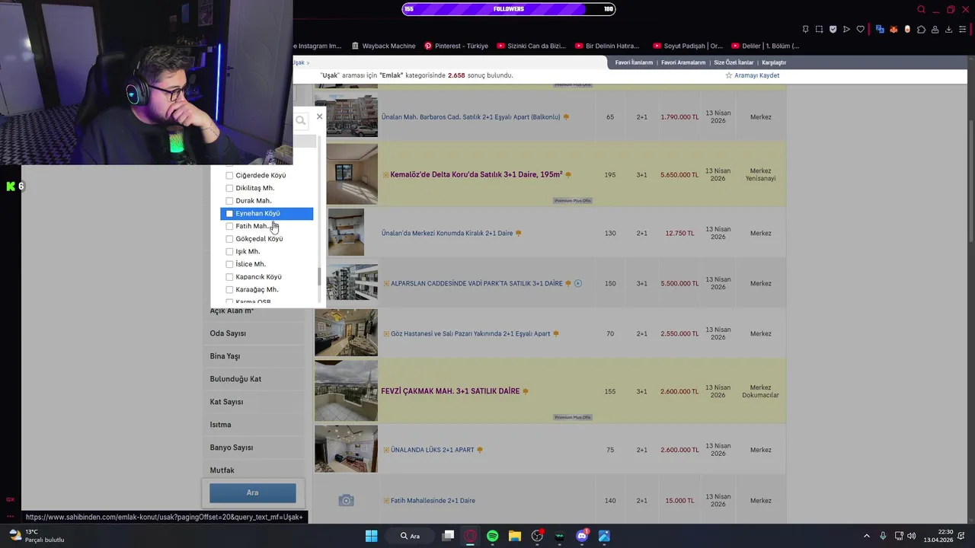
Task: Open File Explorer from the taskbar
Action: click(x=515, y=536)
